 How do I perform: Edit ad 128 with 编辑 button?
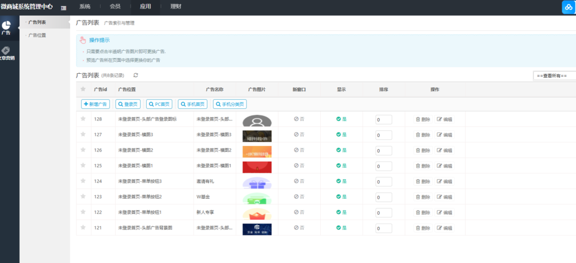(x=444, y=119)
